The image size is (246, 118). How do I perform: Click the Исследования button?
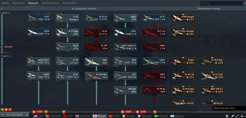14,115
